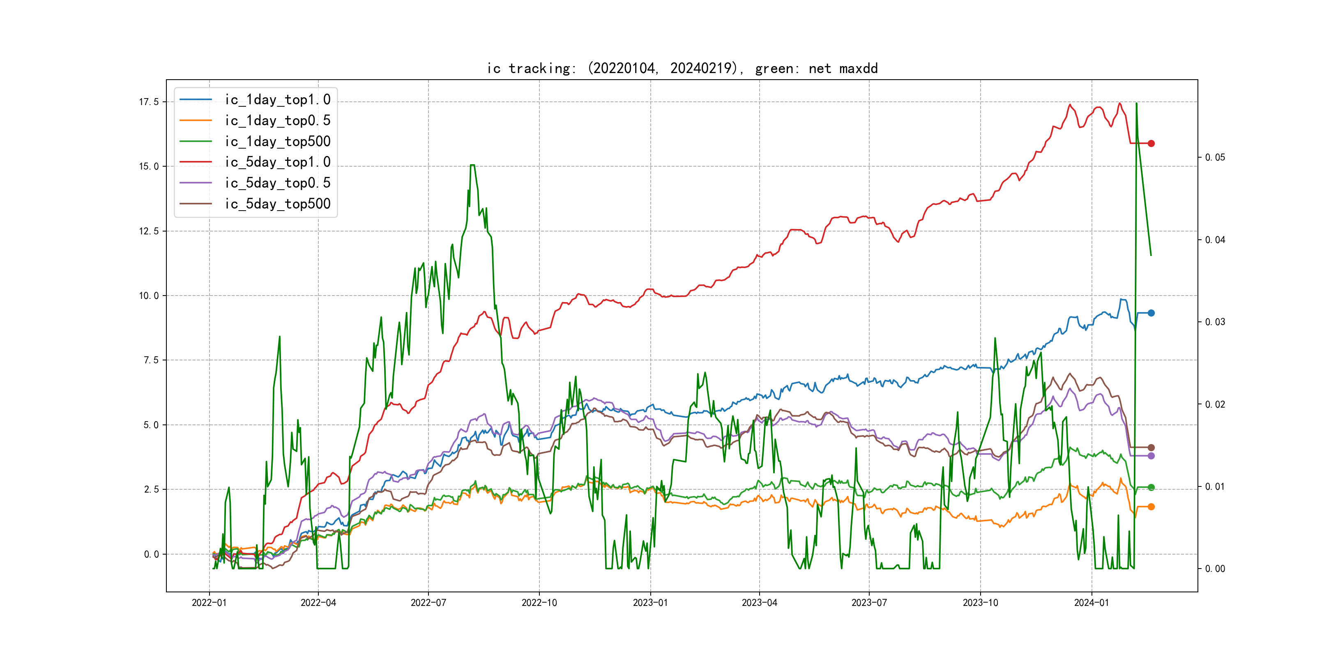Click the orange endpoint dot of ic_1day_top0.5

click(x=1151, y=507)
